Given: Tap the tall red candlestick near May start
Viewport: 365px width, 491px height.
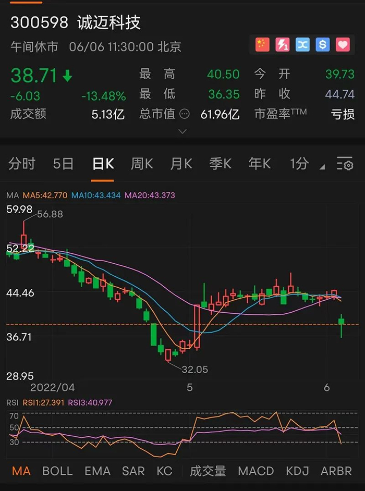Looking at the screenshot, I should [197, 327].
